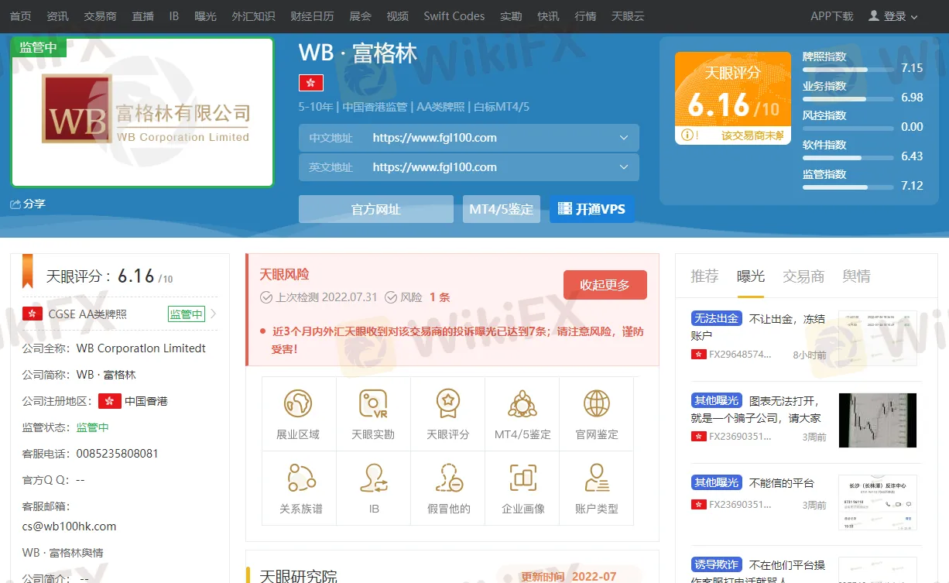Go to 首页 in the top menu
This screenshot has height=583, width=949.
(21, 16)
